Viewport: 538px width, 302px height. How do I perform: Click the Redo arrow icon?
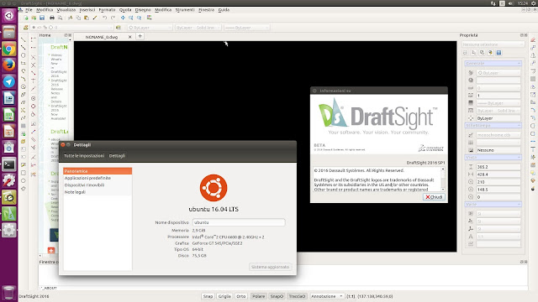coord(113,18)
